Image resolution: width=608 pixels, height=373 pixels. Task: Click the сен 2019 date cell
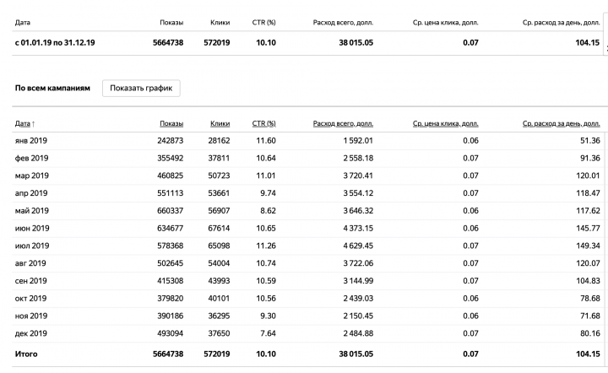point(30,281)
